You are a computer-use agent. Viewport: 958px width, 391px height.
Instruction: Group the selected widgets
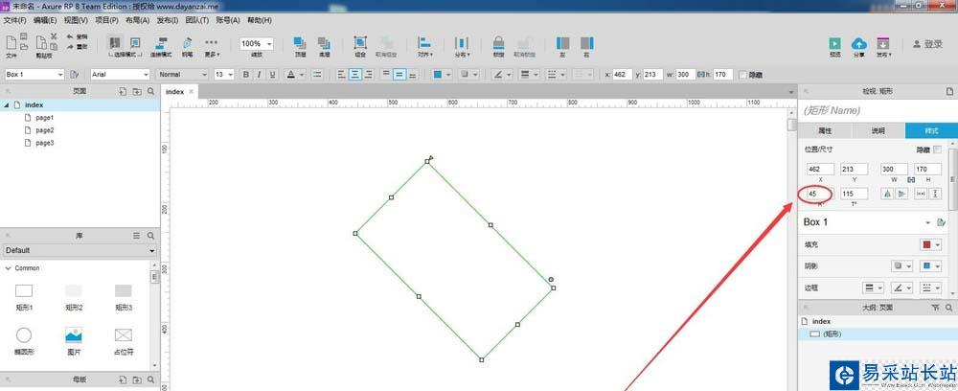360,43
